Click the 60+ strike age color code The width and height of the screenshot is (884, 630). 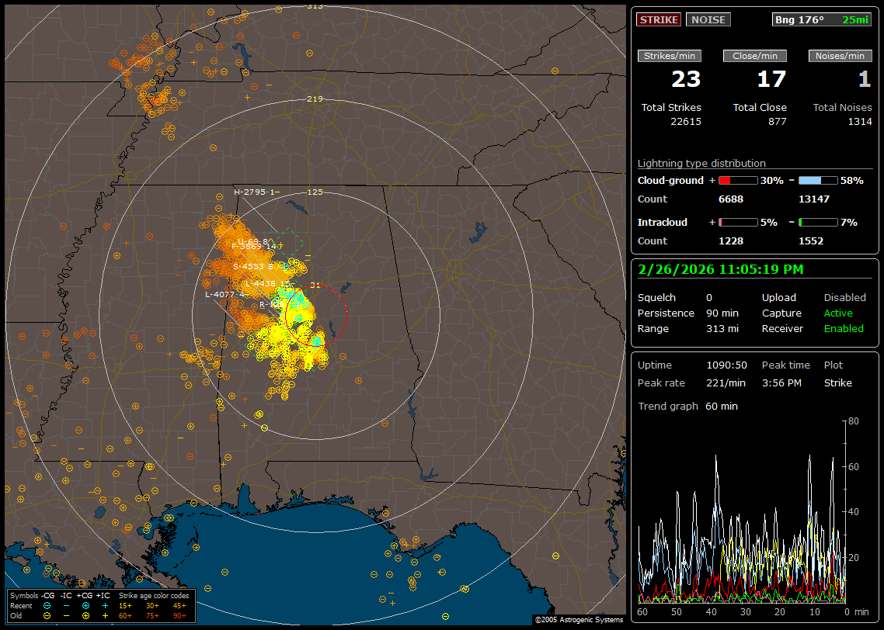click(125, 615)
